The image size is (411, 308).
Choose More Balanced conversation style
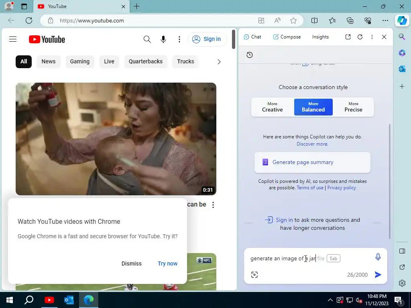click(x=313, y=107)
